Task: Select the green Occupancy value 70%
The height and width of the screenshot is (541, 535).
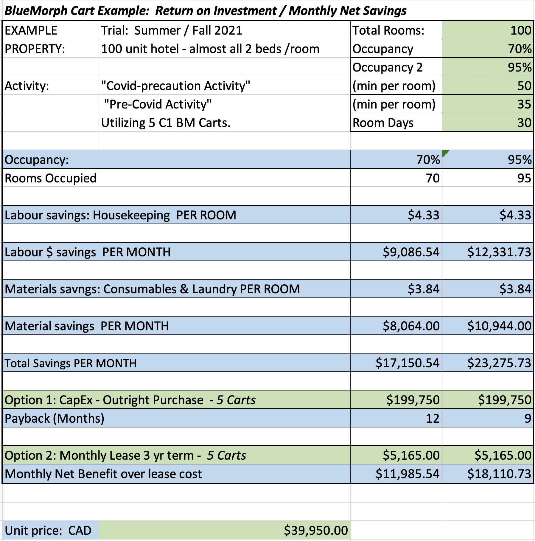Action: point(487,49)
